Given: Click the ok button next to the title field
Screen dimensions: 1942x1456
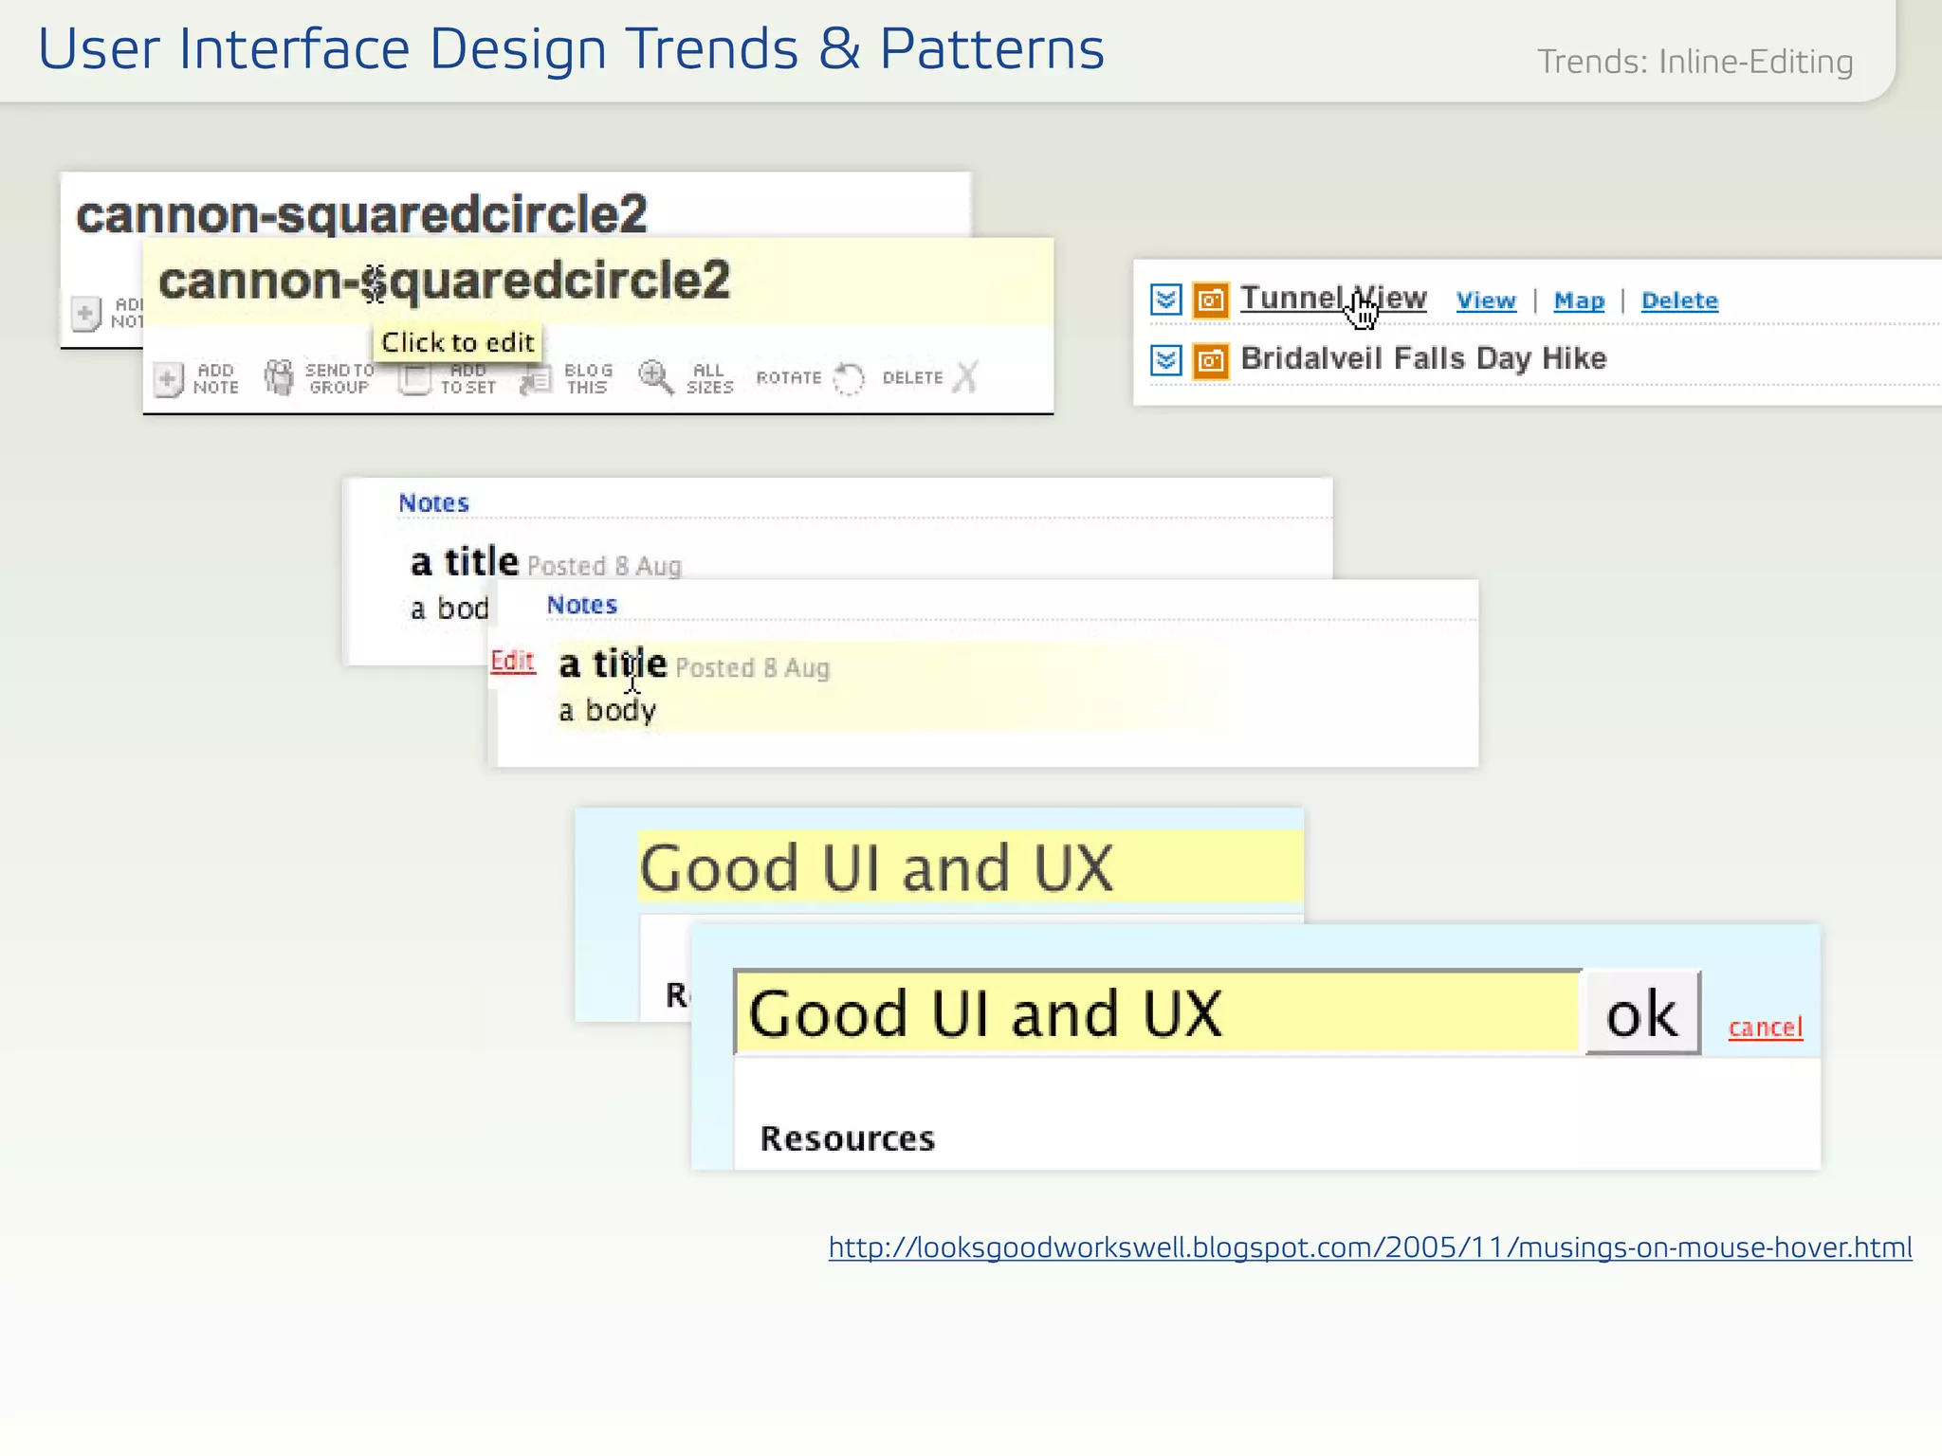Looking at the screenshot, I should point(1642,1012).
